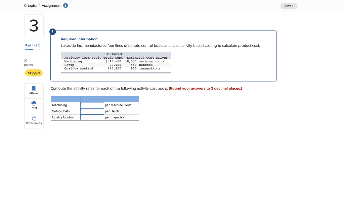Viewport: 344px width, 216px height.
Task: Click the yellow Skipped badge
Action: coord(34,73)
